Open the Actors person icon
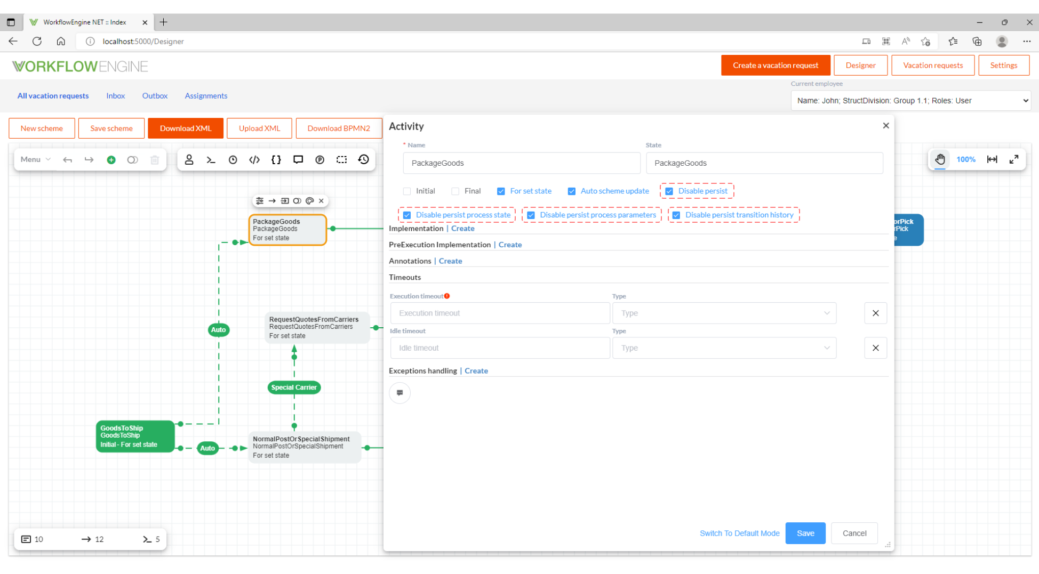Image resolution: width=1039 pixels, height=574 pixels. point(189,159)
